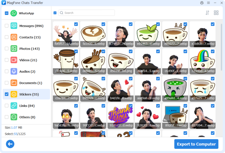Toggle the WhatsApp master checkbox
Screen dimensions: 225x153
(x=7, y=13)
